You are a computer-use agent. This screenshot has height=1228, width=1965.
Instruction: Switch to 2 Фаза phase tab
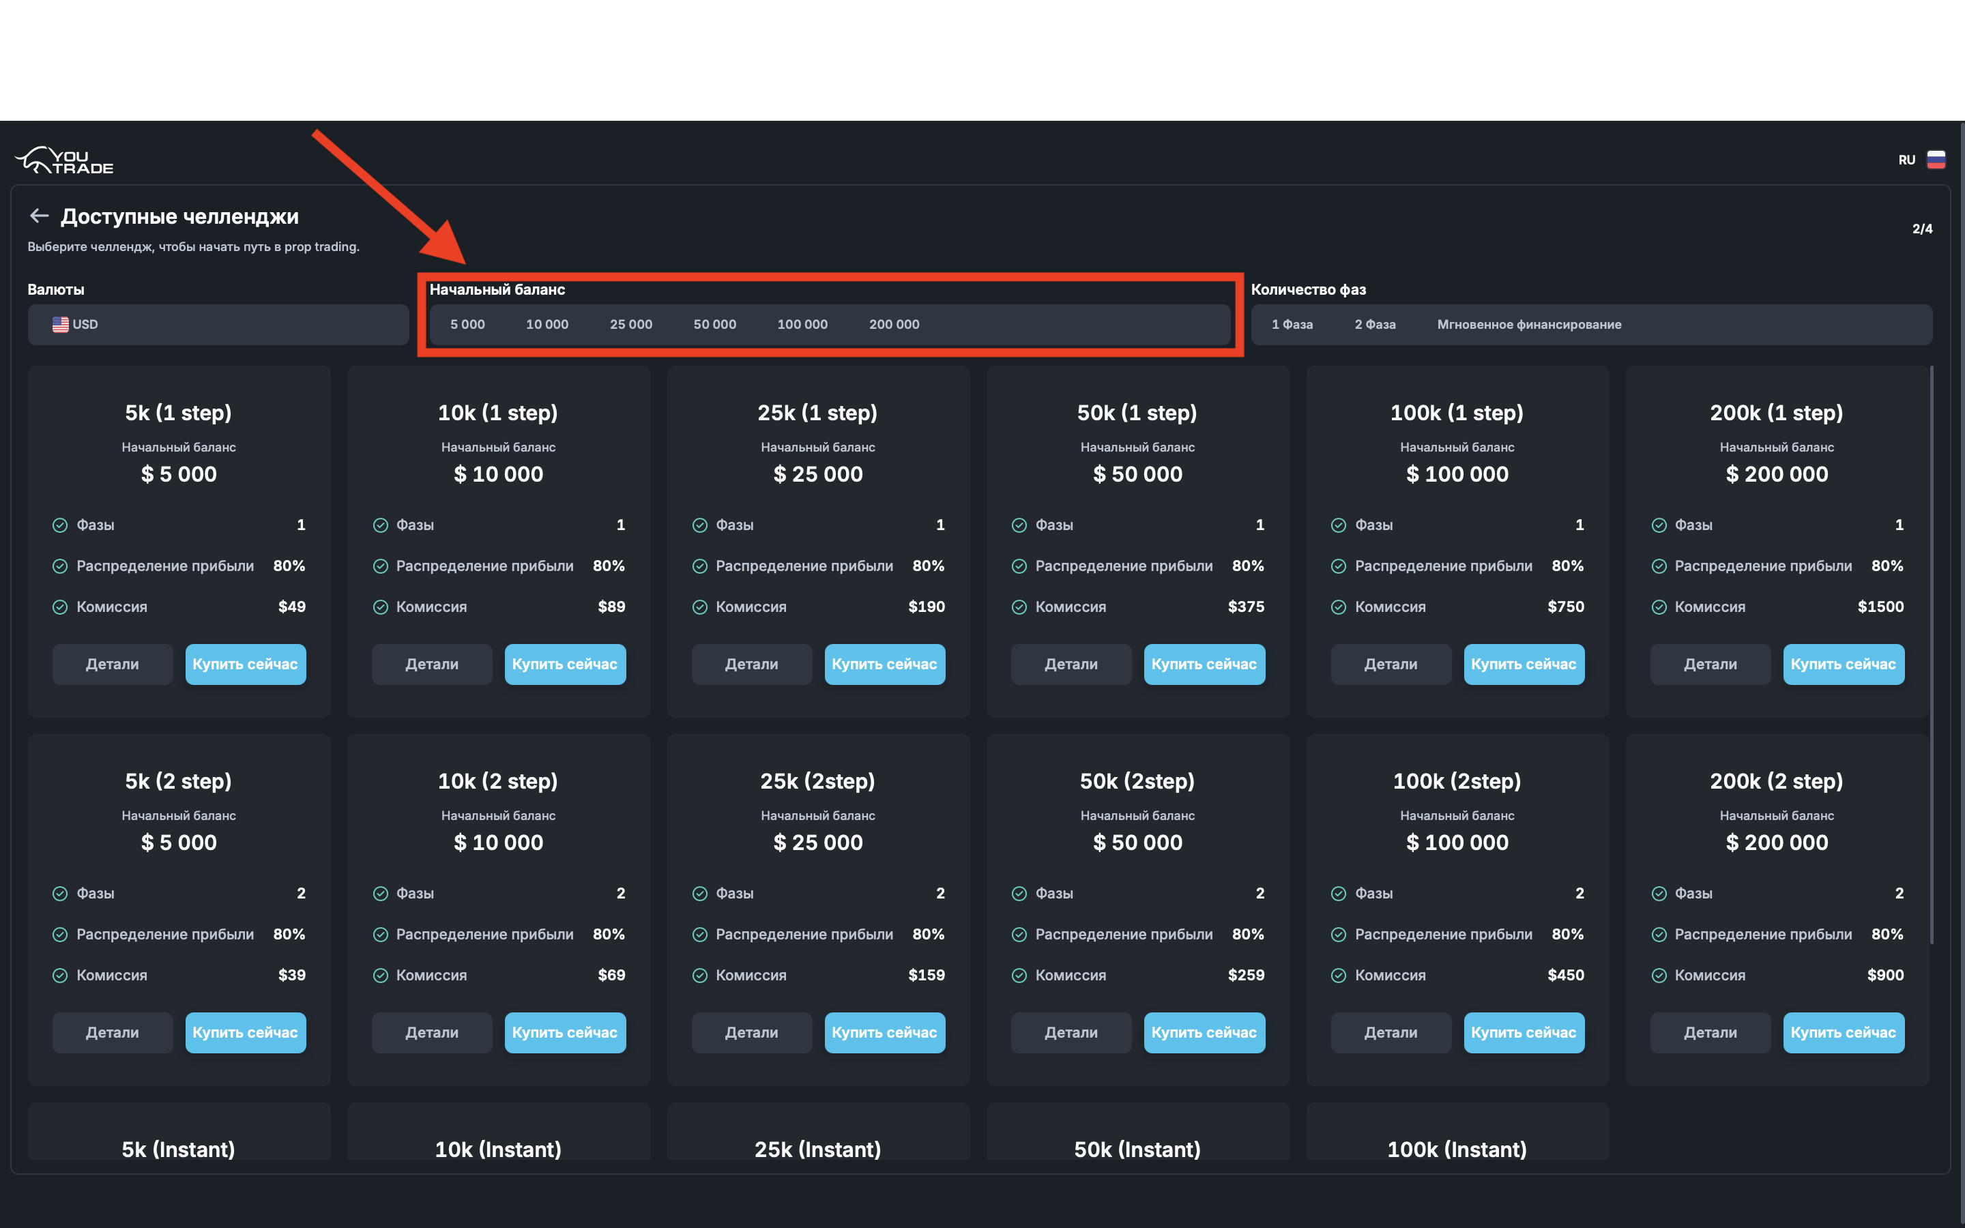pyautogui.click(x=1375, y=325)
